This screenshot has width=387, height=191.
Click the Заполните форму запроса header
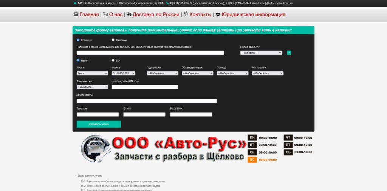coord(183,30)
